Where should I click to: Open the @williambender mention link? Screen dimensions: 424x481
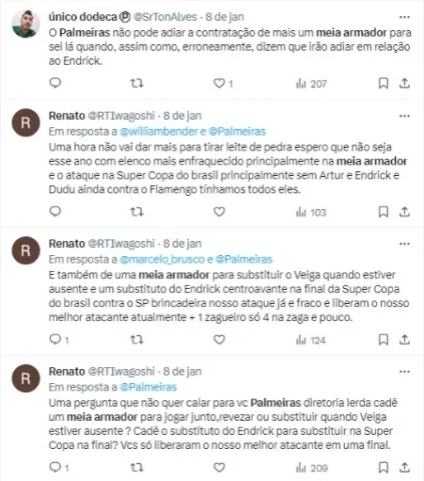click(x=159, y=131)
